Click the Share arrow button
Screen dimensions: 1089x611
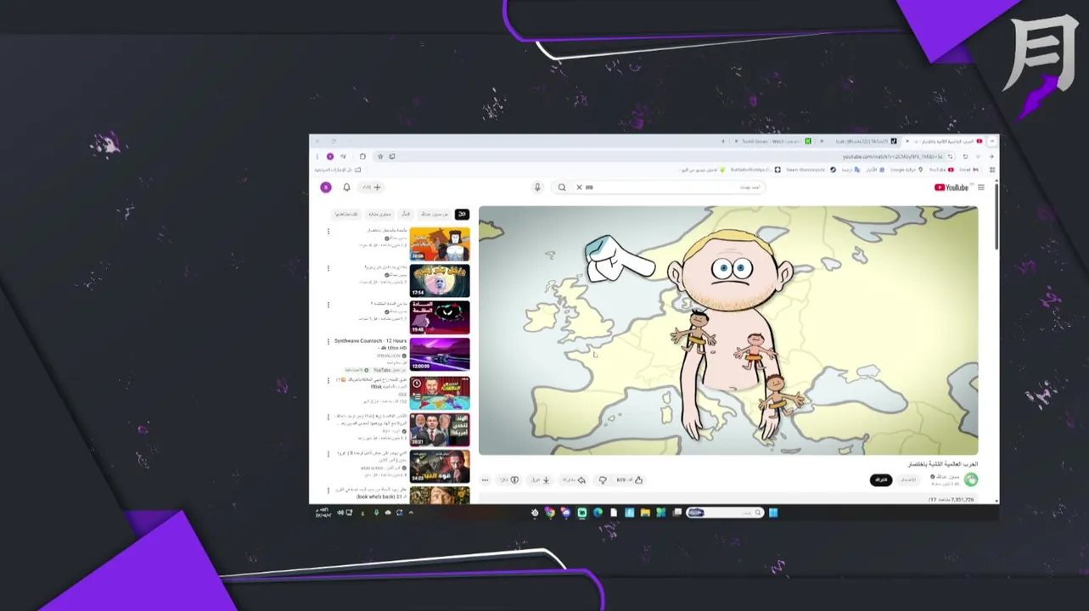pos(575,480)
